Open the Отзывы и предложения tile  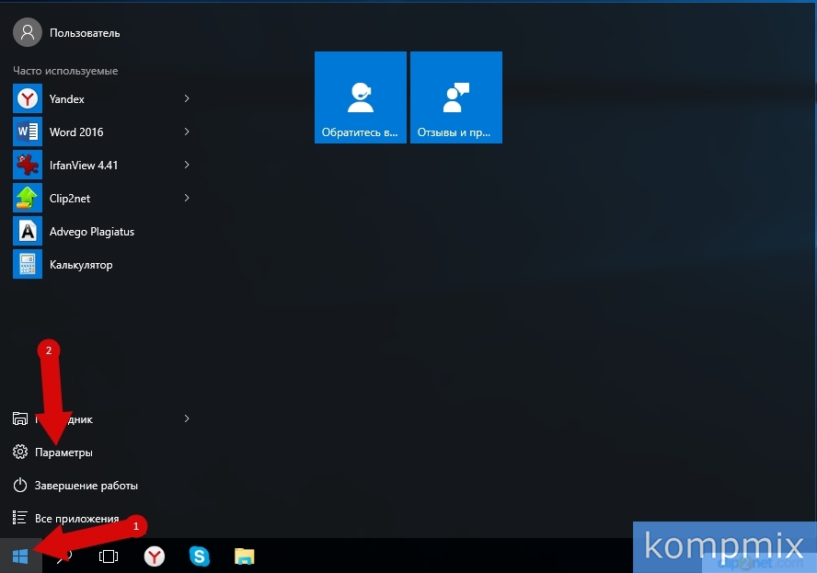pyautogui.click(x=456, y=97)
